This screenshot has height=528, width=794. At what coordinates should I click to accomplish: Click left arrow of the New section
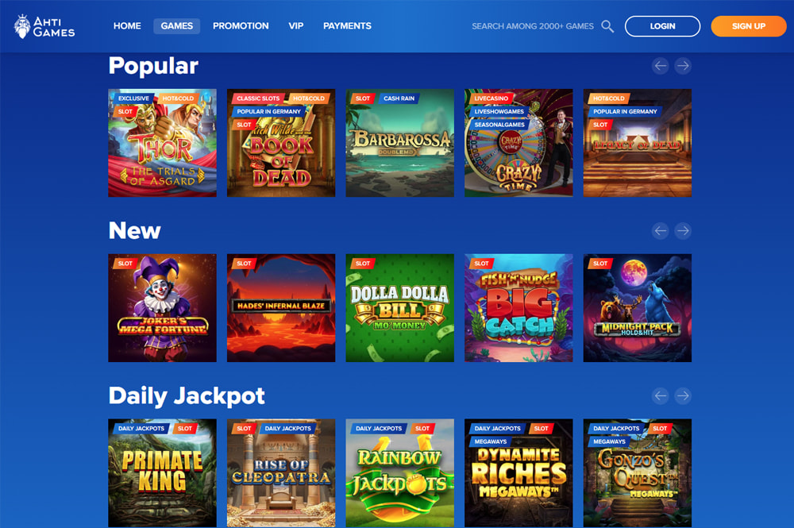pyautogui.click(x=661, y=231)
